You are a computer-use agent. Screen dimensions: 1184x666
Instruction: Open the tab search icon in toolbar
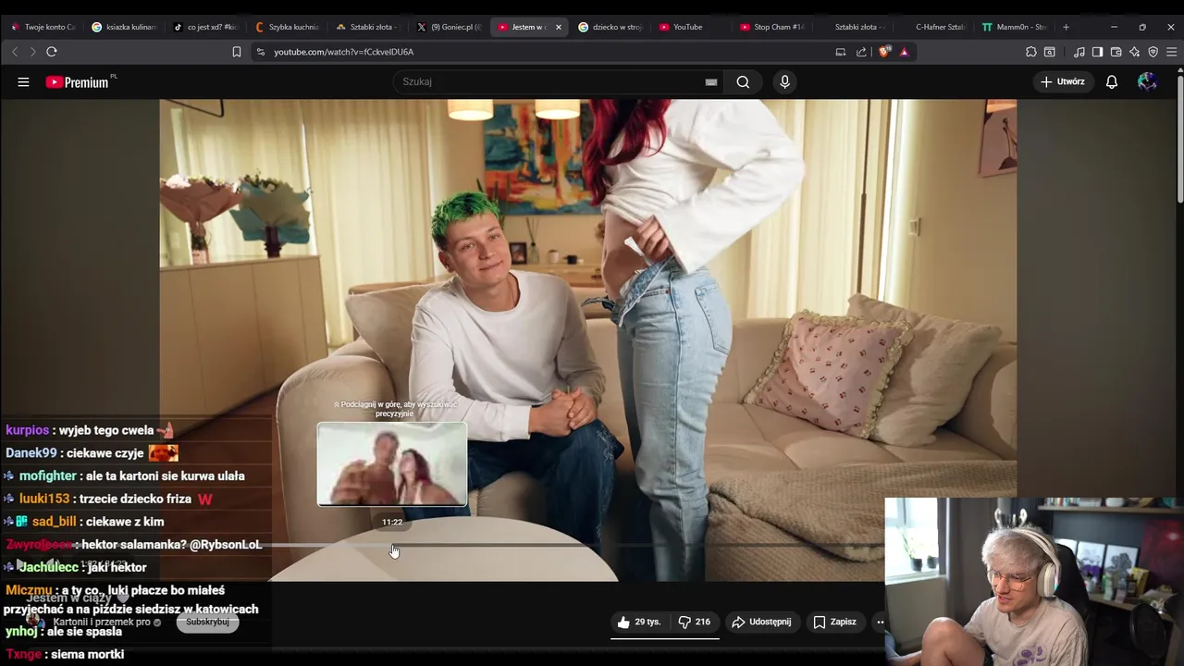[1050, 52]
